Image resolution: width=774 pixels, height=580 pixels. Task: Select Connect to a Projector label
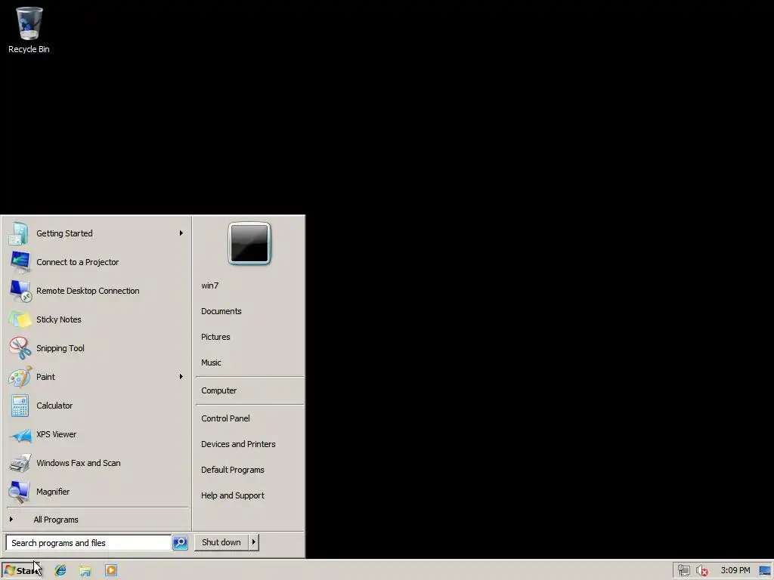tap(78, 262)
